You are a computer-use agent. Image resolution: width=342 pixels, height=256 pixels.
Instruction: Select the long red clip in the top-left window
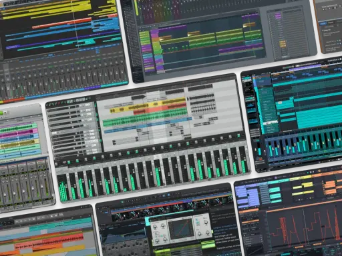[x=62, y=24]
